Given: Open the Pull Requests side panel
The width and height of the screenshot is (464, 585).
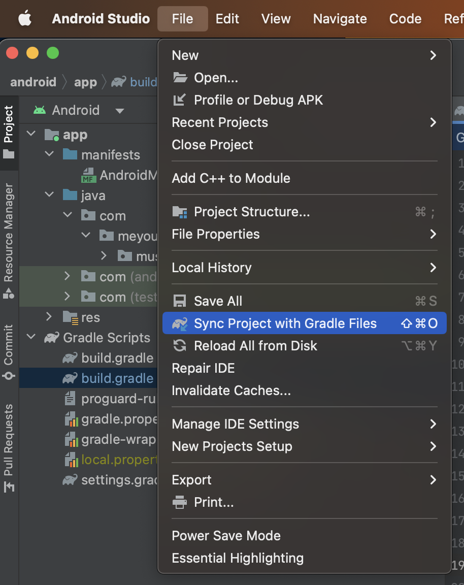Looking at the screenshot, I should tap(9, 447).
